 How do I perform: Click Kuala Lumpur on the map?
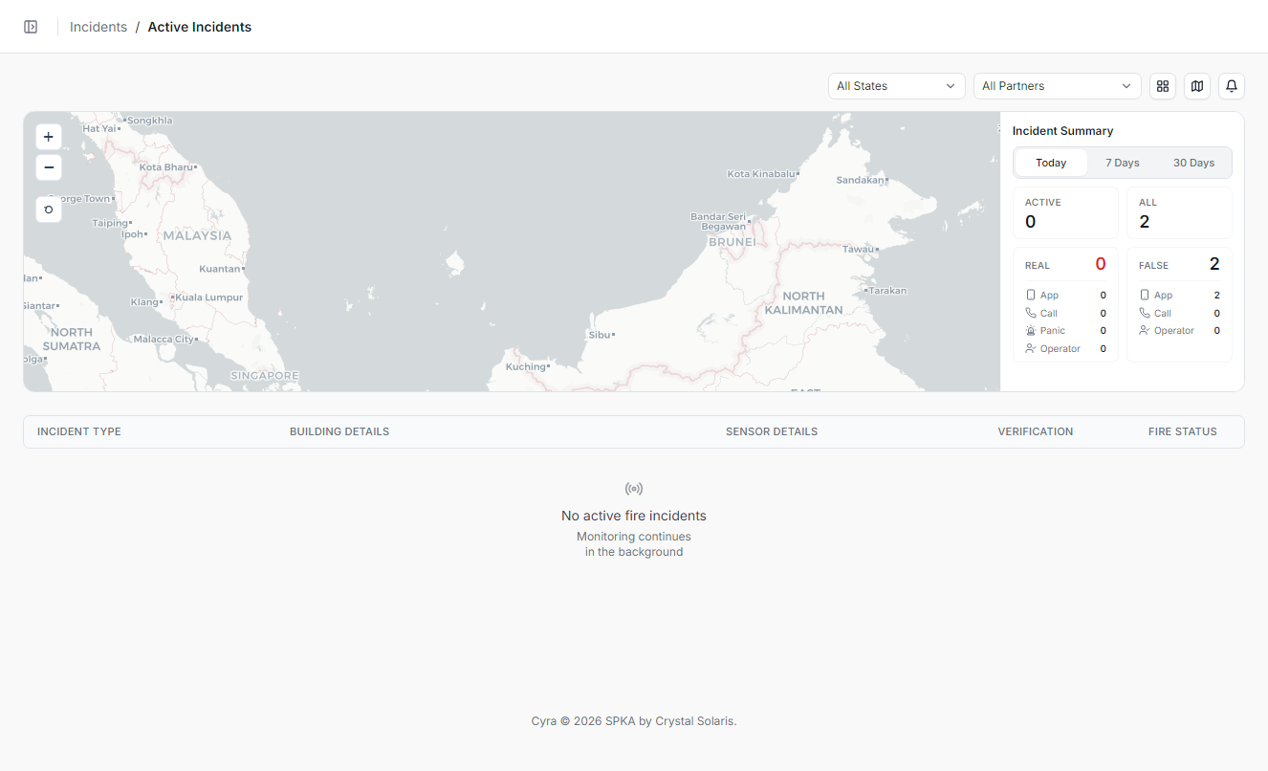[208, 297]
